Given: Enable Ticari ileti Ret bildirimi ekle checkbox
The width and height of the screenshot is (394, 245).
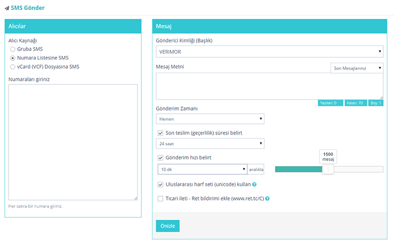Looking at the screenshot, I should point(161,199).
